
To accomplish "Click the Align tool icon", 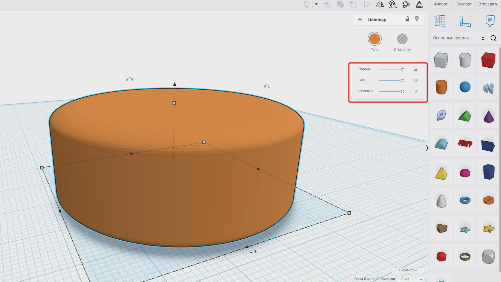I will coord(367,4).
